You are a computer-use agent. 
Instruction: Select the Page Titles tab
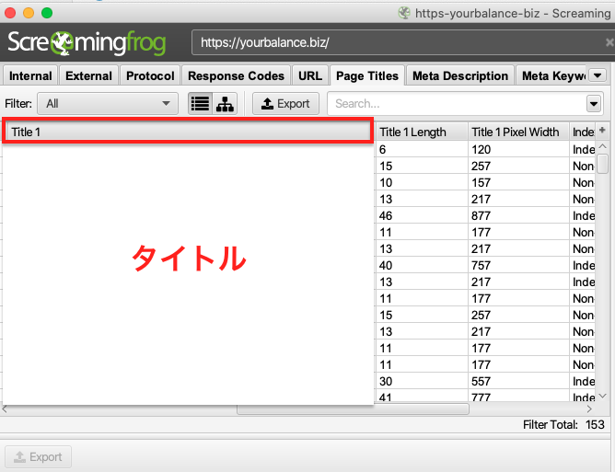(367, 75)
